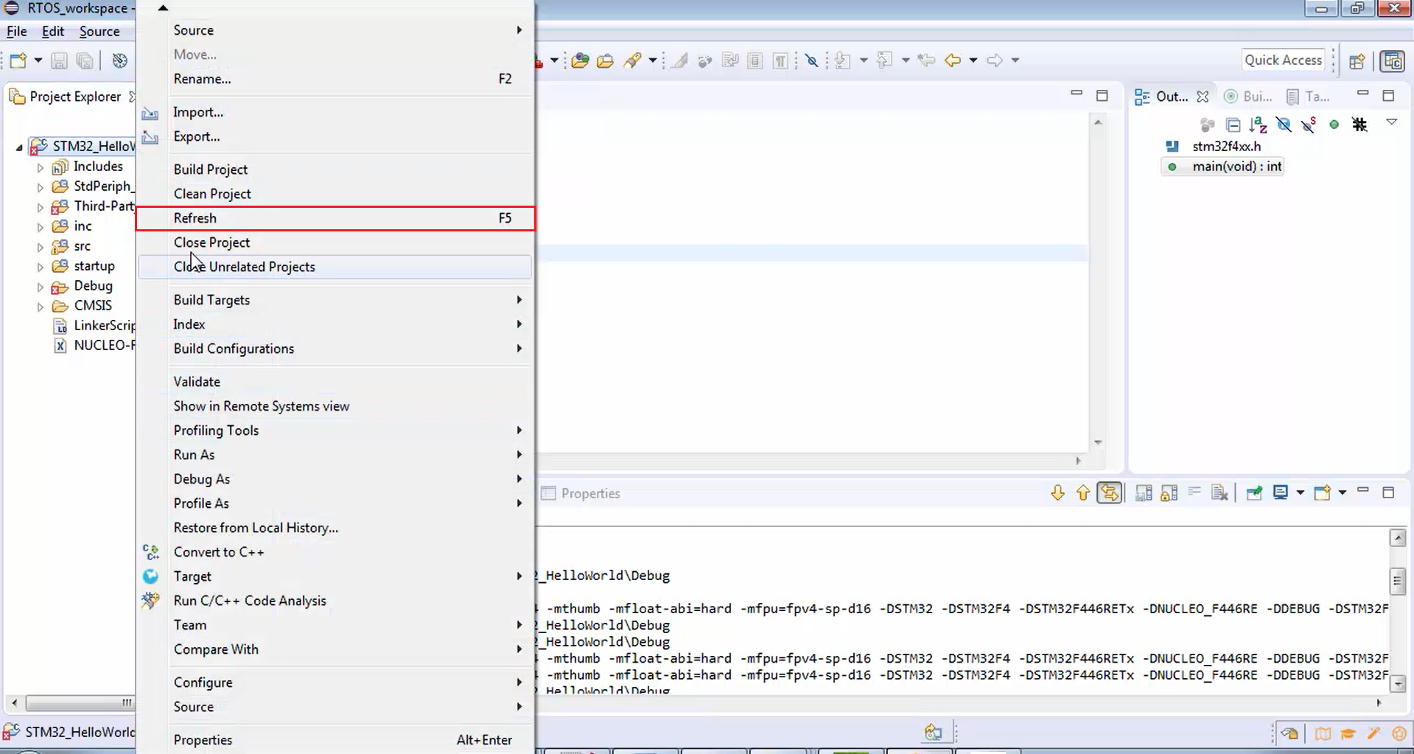Screen dimensions: 1414x754
Task: Click the Search flashlight toolbar icon
Action: tap(632, 60)
